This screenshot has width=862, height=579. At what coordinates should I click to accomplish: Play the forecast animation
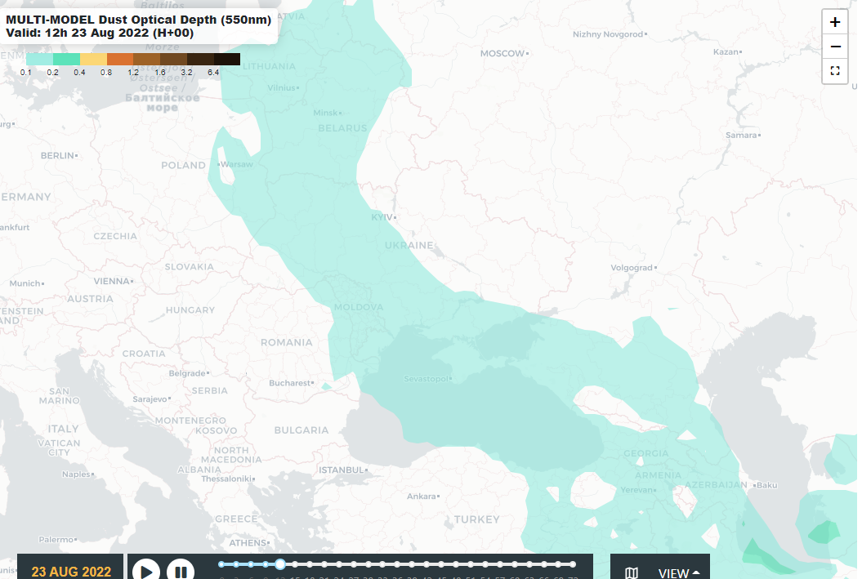point(146,571)
